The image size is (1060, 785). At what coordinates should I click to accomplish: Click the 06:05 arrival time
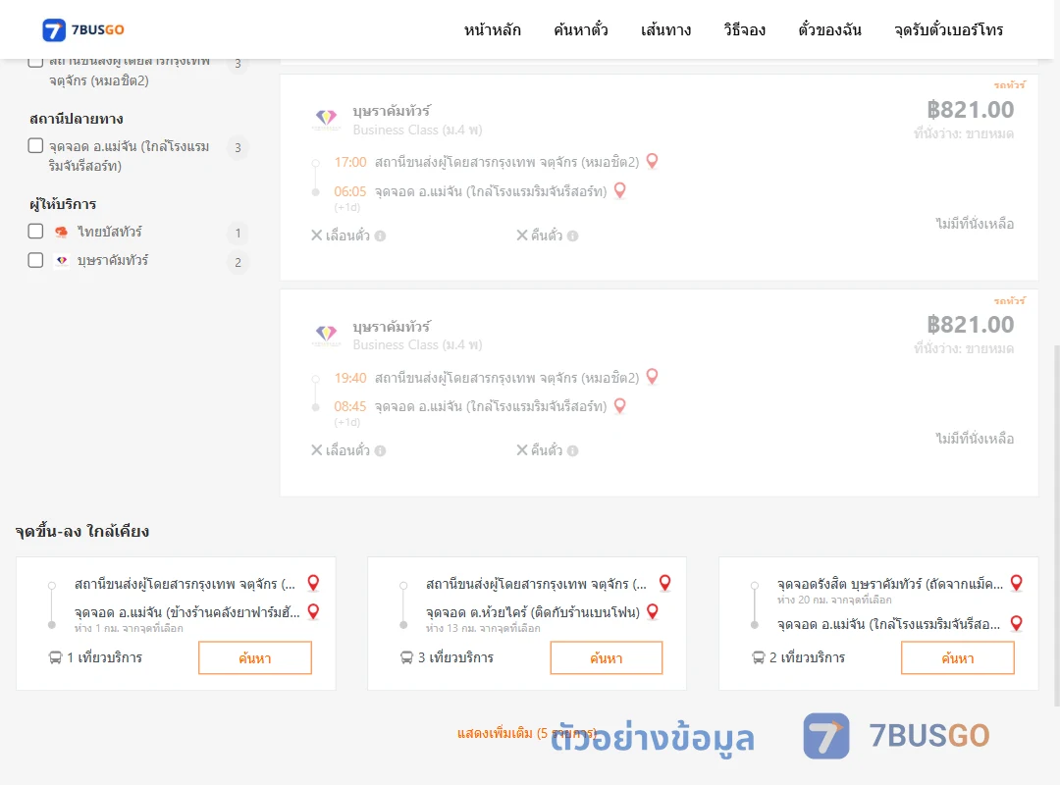coord(350,191)
